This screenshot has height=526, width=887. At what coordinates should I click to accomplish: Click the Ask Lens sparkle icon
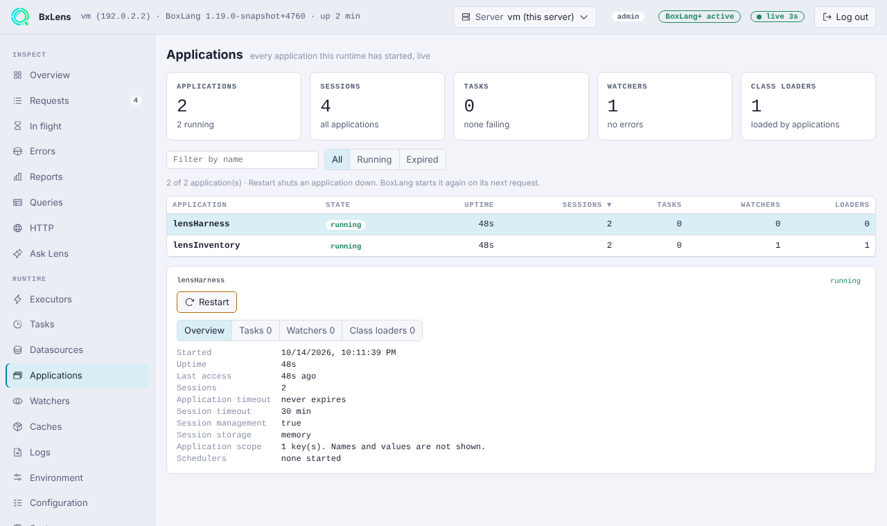[x=17, y=253]
